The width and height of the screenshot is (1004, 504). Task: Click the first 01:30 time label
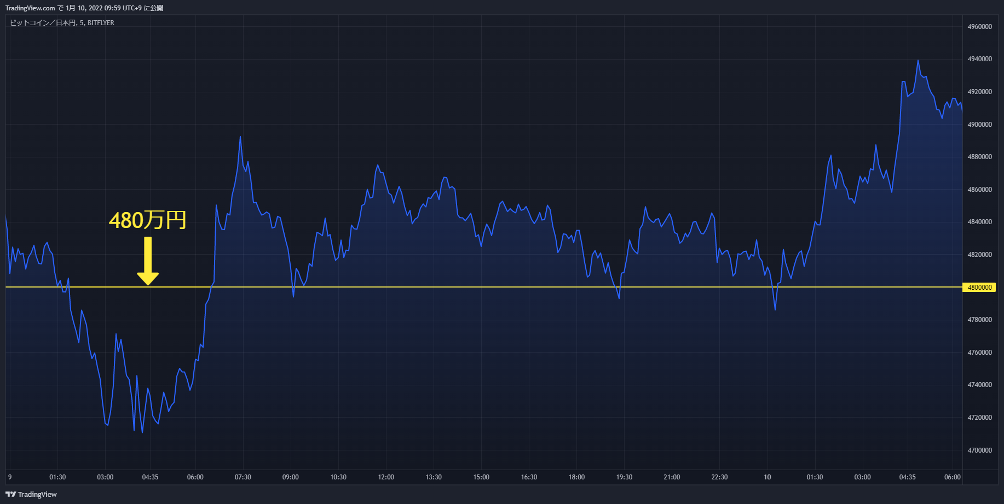57,477
